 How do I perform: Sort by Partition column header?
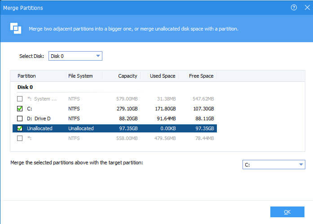click(x=27, y=76)
